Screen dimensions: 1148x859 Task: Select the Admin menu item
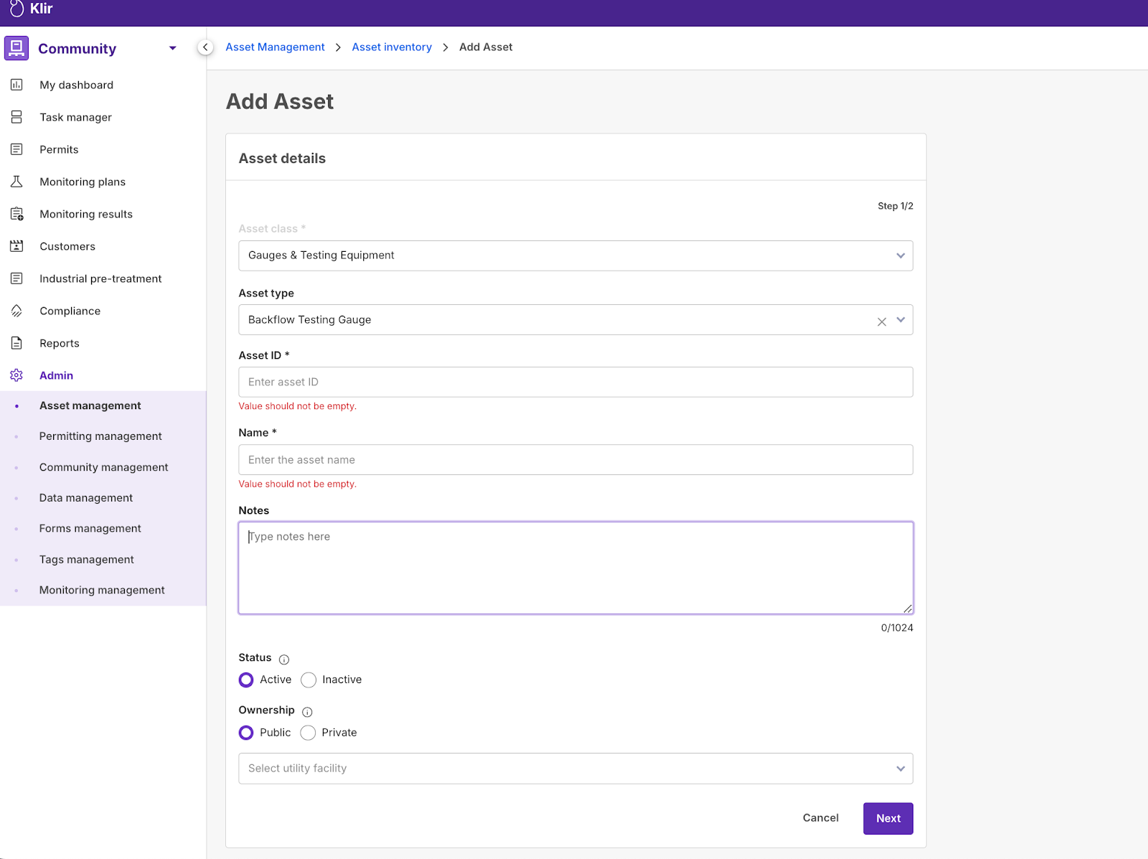(57, 375)
